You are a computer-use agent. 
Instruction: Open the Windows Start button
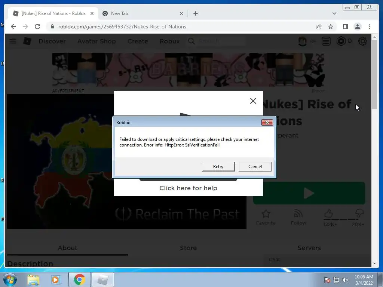pyautogui.click(x=10, y=280)
